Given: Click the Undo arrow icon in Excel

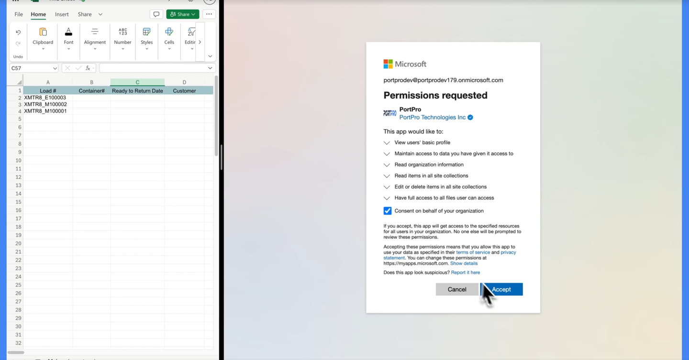Looking at the screenshot, I should (x=18, y=33).
